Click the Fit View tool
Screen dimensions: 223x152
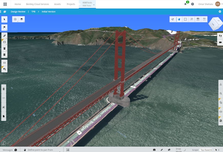(x=185, y=19)
